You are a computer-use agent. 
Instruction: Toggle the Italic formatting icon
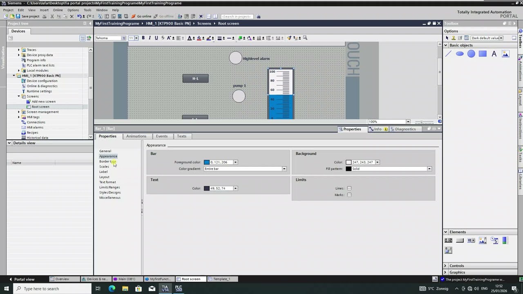coord(150,38)
